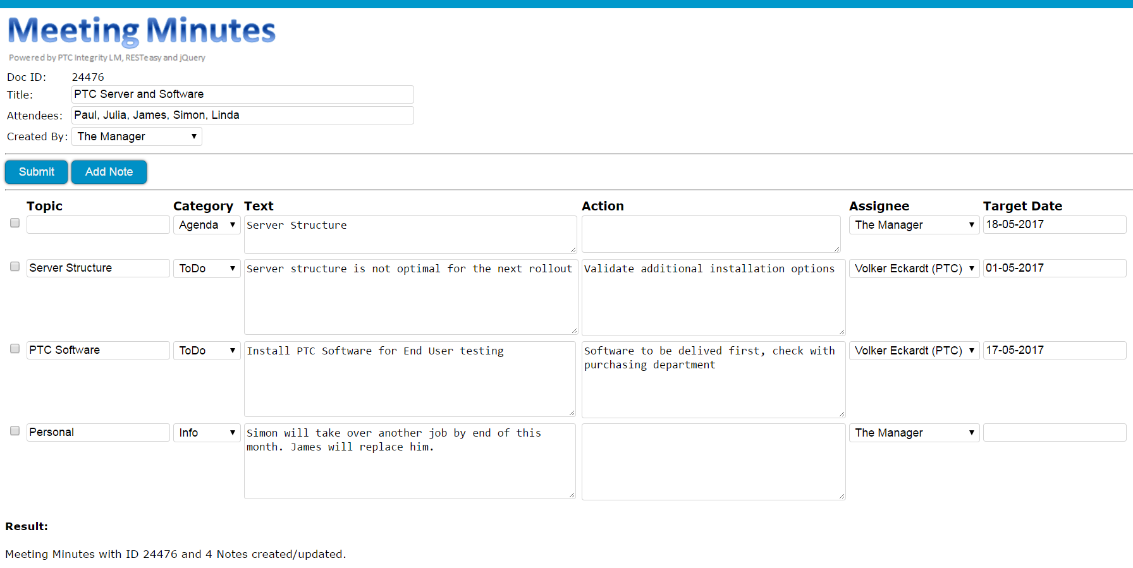Click the Software to be delived action area
1133x568 pixels.
click(x=714, y=380)
